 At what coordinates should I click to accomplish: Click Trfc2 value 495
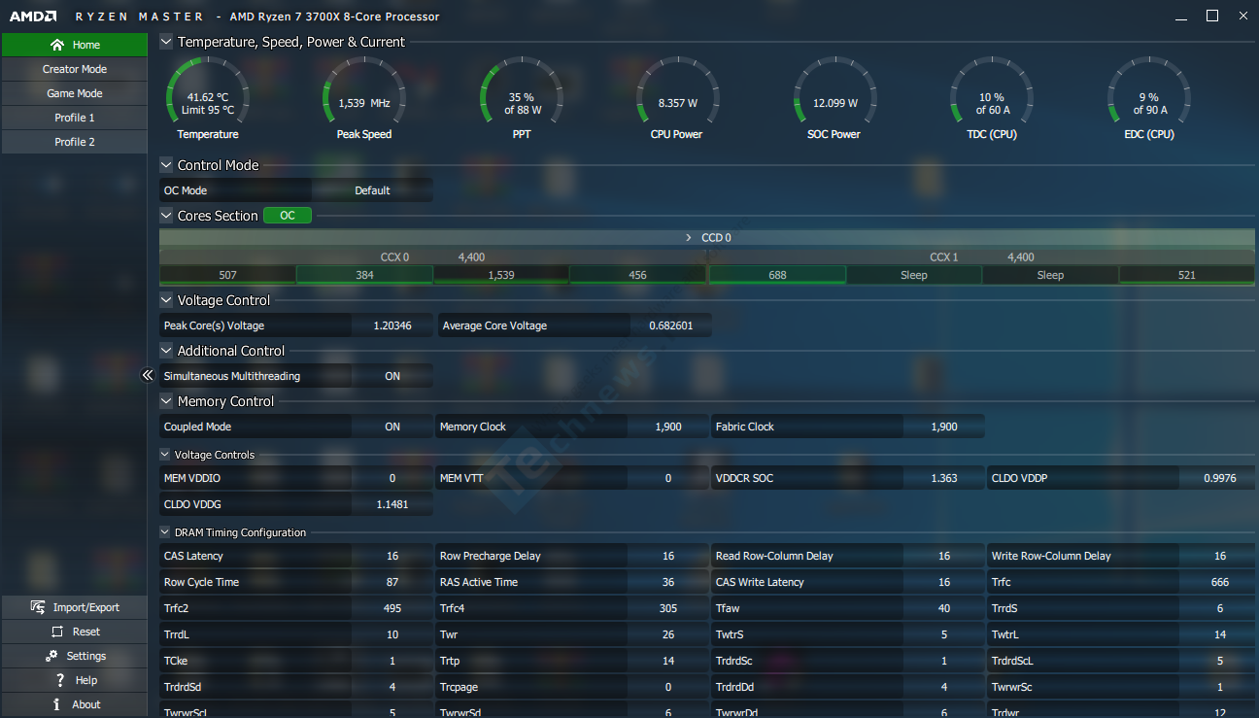(392, 608)
